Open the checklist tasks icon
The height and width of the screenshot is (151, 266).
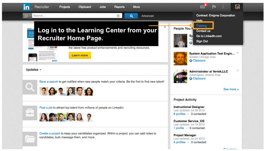click(224, 7)
